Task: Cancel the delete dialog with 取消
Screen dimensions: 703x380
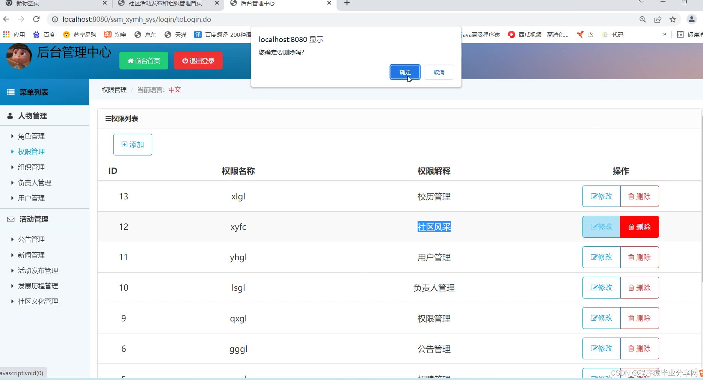Action: (439, 72)
